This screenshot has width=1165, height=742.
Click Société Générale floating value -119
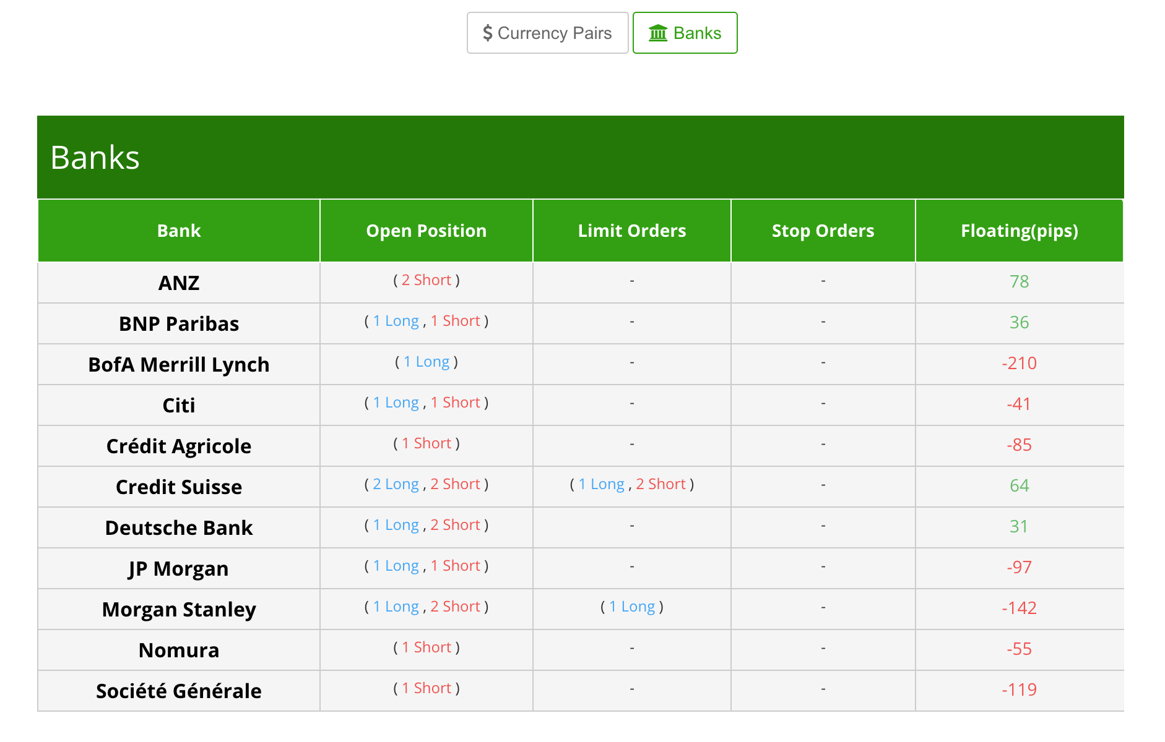tap(1020, 689)
